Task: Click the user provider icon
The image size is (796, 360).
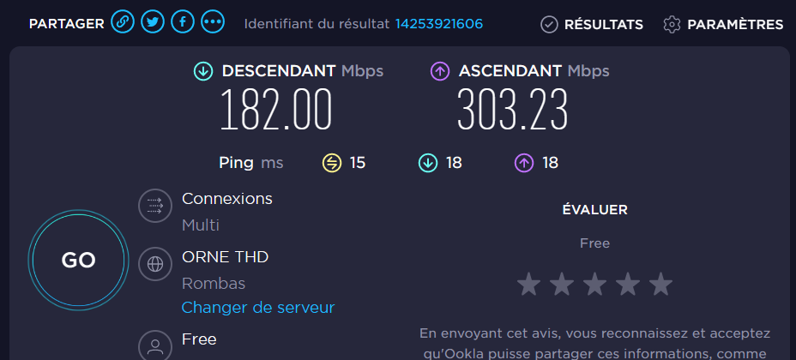Action: pos(155,346)
